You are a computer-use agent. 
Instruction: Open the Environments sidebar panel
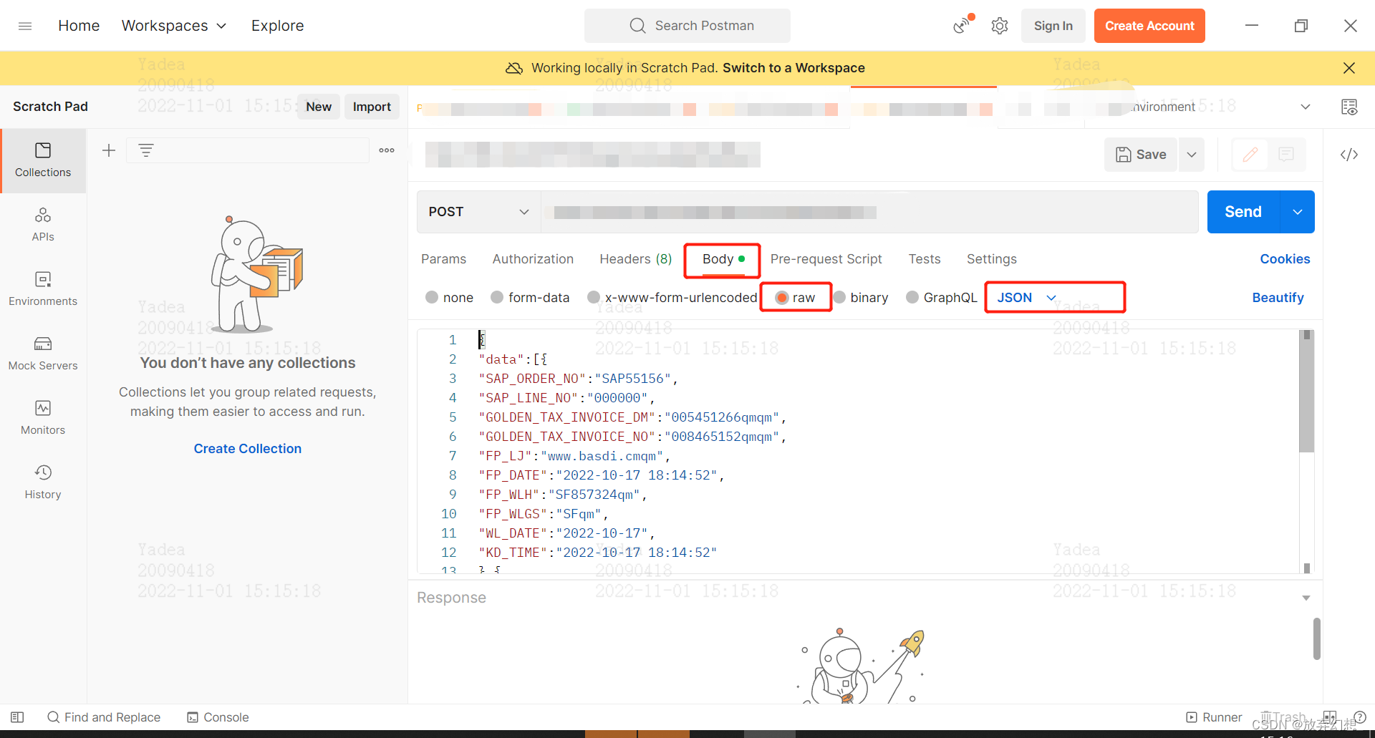43,289
